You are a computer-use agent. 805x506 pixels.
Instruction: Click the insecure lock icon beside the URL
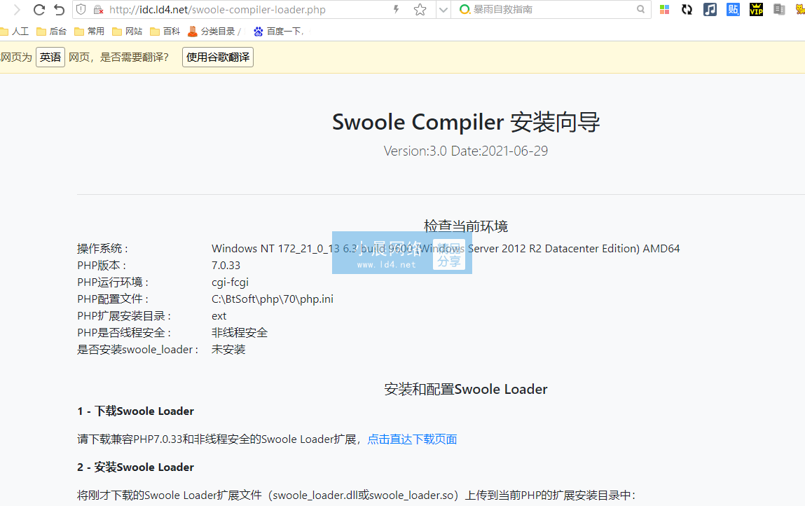point(99,10)
